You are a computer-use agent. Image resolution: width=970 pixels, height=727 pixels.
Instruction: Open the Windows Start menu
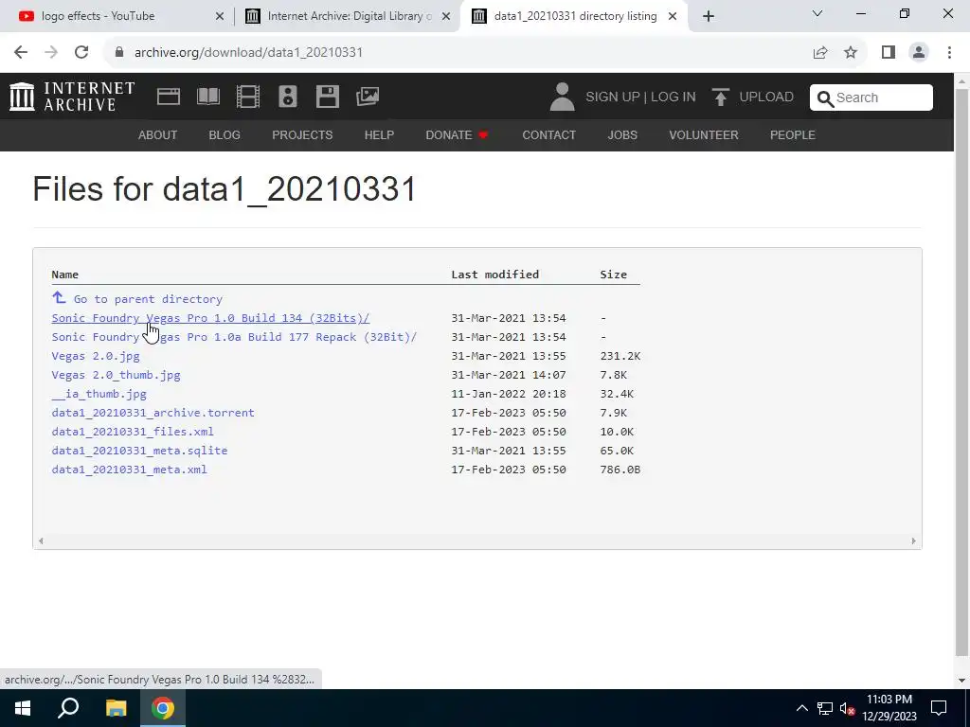pos(23,708)
